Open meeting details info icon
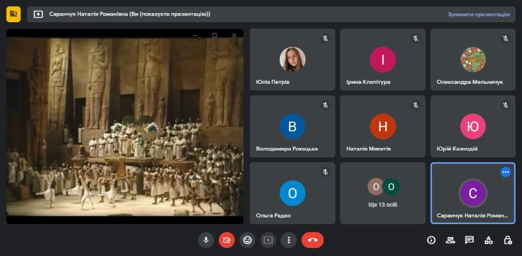The height and width of the screenshot is (256, 522). coord(431,240)
